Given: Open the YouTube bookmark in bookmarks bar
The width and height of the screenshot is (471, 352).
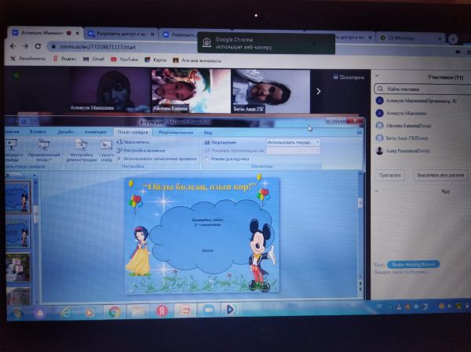Looking at the screenshot, I should point(125,59).
